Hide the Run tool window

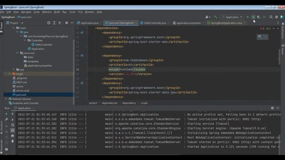pos(278,108)
